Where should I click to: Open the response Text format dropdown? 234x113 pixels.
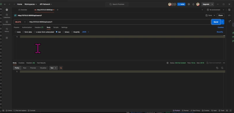tap(54, 68)
